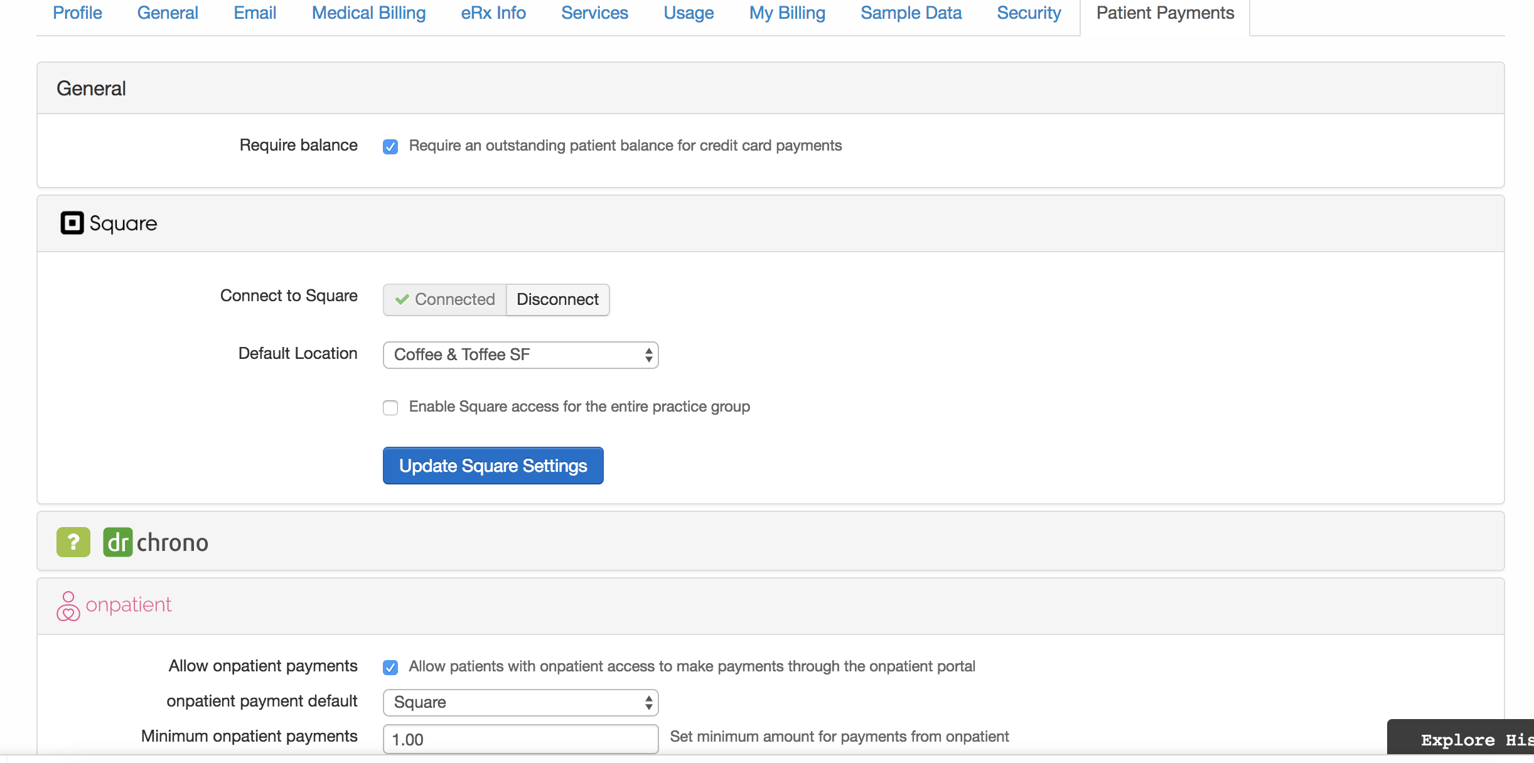Click the Allow onpatient payments label

263,666
